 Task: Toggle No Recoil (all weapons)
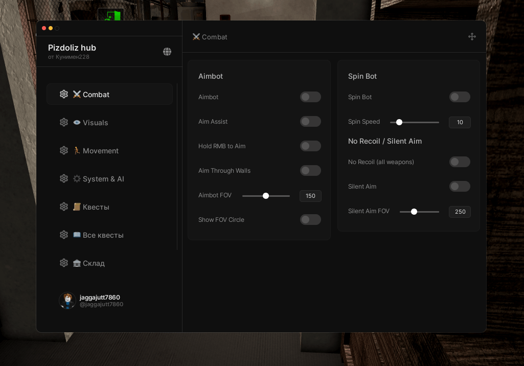pos(460,162)
